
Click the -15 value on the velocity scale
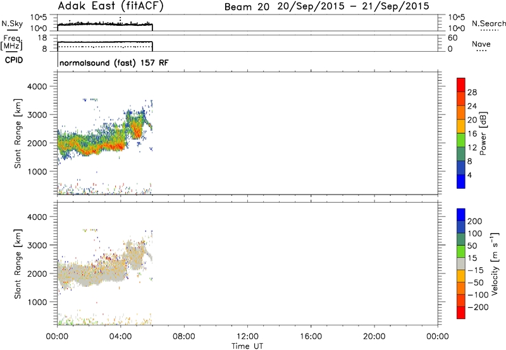[475, 270]
